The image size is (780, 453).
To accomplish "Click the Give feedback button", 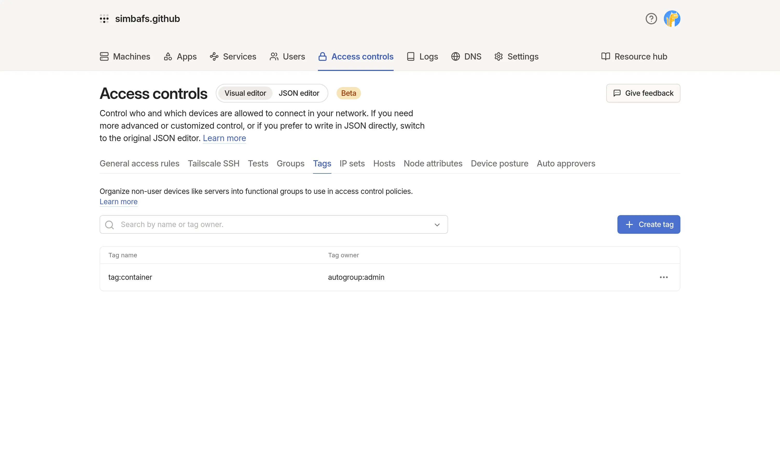I will (643, 93).
